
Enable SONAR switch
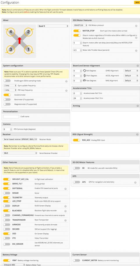pos(7,193)
